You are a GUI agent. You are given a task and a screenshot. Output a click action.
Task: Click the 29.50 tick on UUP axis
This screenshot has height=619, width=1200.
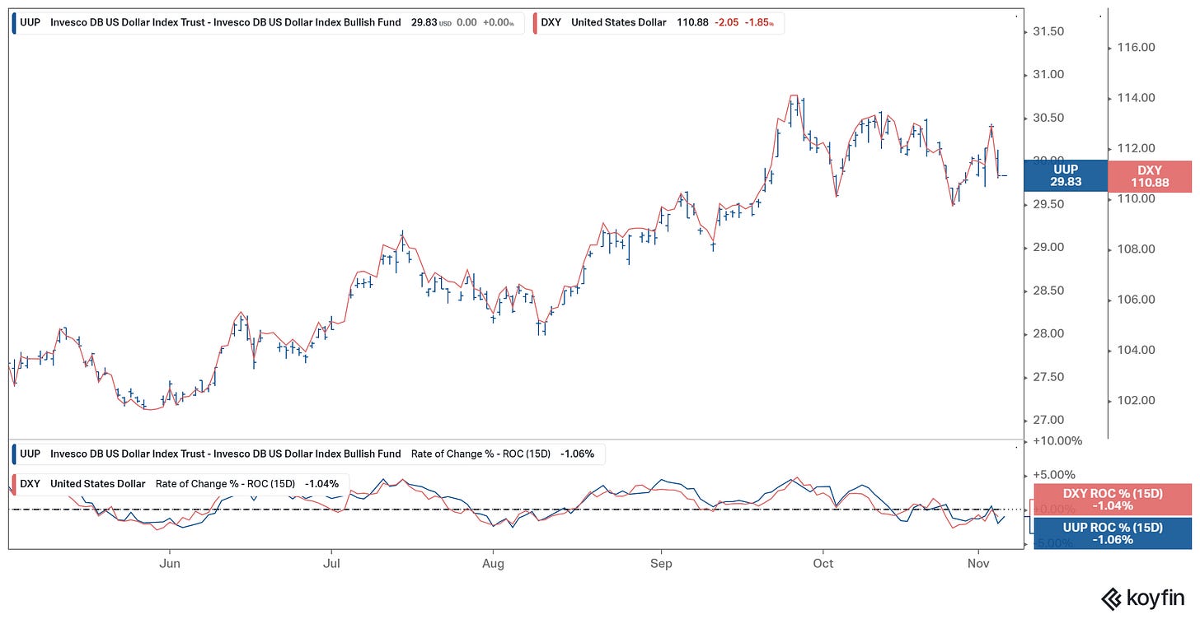pyautogui.click(x=1048, y=204)
